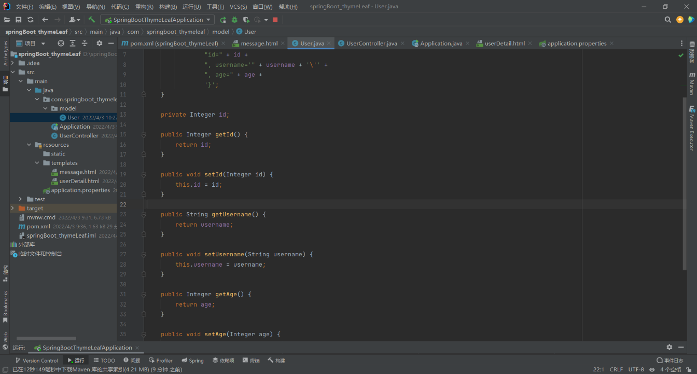Expand the target folder
Viewport: 697px width, 374px height.
coord(12,208)
